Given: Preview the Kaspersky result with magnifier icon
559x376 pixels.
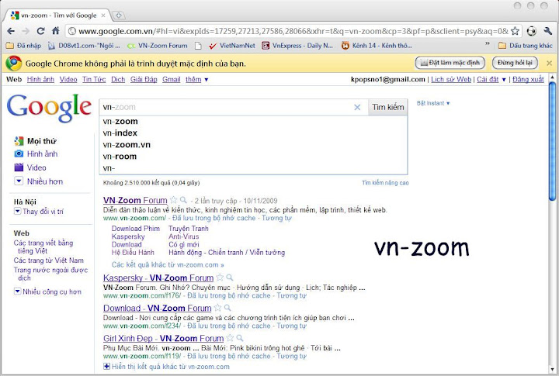Looking at the screenshot, I should pyautogui.click(x=230, y=278).
